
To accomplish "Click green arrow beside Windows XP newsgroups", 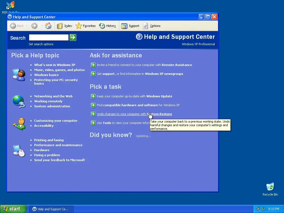I will pyautogui.click(x=93, y=74).
